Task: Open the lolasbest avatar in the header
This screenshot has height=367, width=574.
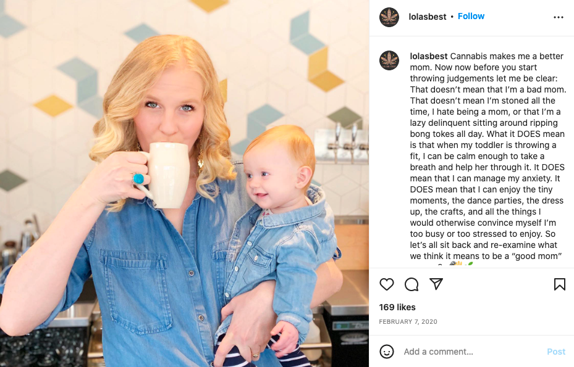Action: [389, 17]
